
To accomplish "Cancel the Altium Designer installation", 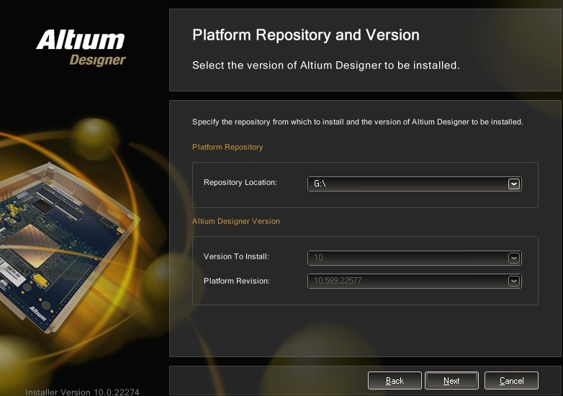I will point(511,381).
